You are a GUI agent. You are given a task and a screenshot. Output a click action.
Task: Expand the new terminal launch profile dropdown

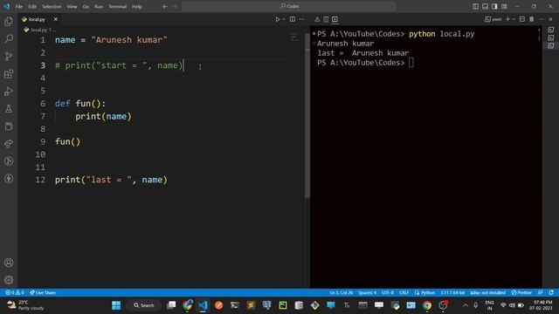click(514, 19)
